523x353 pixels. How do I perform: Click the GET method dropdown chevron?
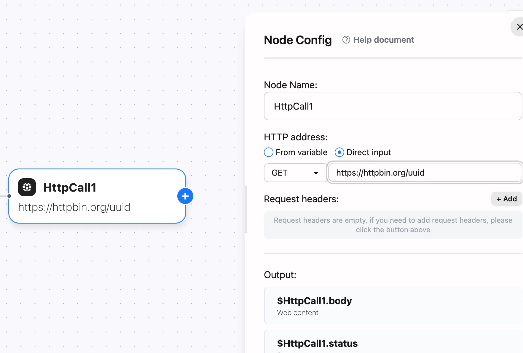pyautogui.click(x=316, y=173)
